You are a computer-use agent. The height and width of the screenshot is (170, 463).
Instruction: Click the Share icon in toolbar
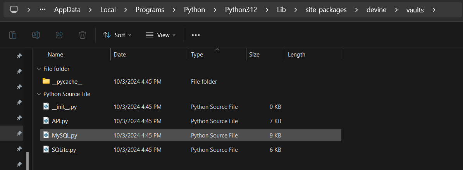[x=59, y=35]
